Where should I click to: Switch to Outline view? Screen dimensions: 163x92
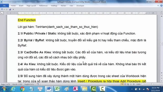[x=131, y=84]
